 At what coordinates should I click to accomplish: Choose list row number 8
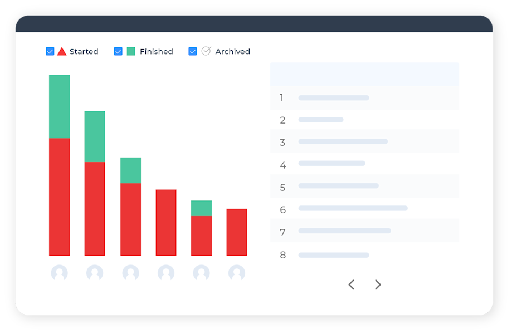point(365,255)
